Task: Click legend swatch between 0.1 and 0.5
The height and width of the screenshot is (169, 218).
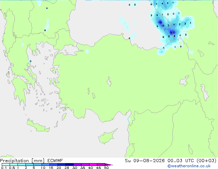Action: click(x=6, y=165)
